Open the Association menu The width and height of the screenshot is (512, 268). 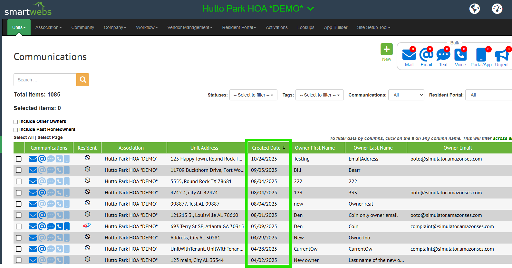pos(48,27)
